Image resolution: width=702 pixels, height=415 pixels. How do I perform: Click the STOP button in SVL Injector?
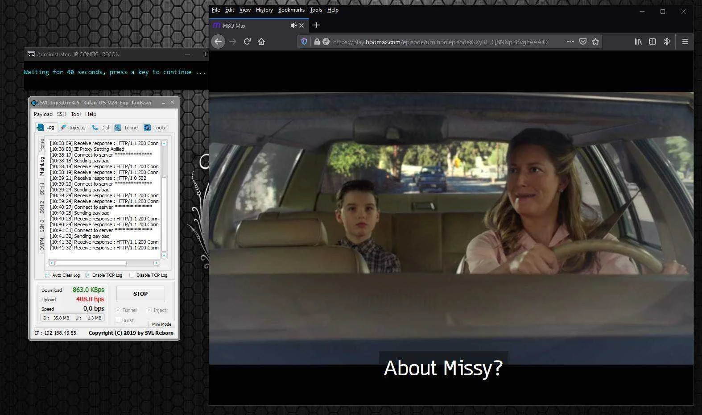click(140, 294)
